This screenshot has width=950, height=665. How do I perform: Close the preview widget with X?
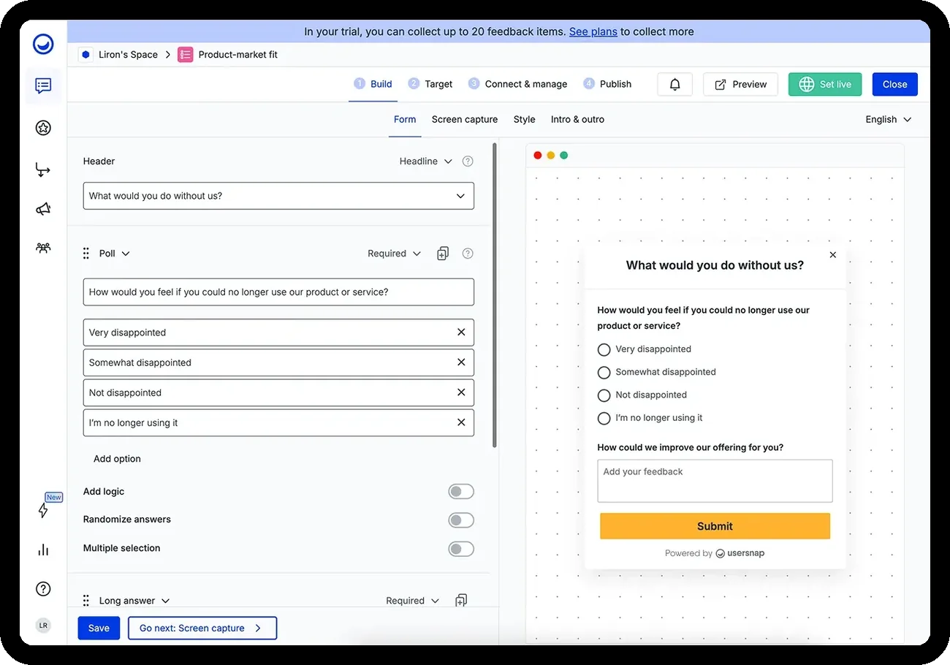click(x=833, y=255)
